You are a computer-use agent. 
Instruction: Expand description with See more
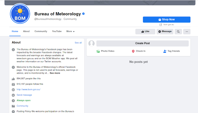pos(55,73)
